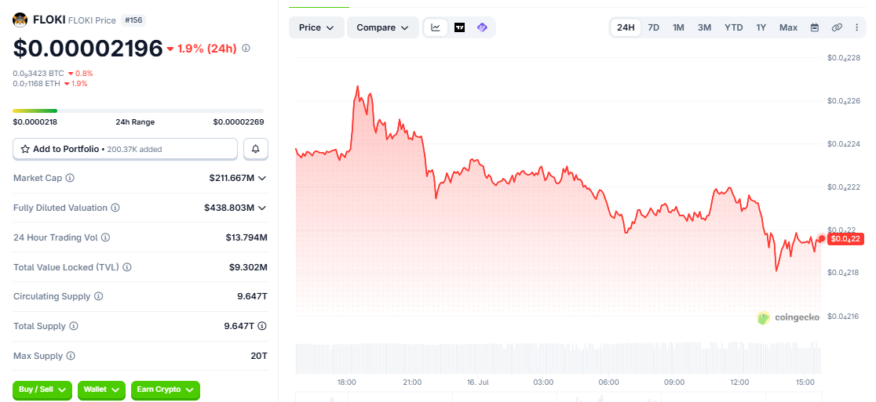Open Market Cap info icon
The width and height of the screenshot is (876, 402).
click(x=70, y=178)
